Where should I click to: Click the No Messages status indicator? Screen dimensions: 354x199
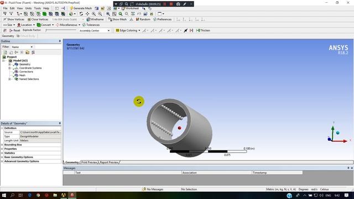coord(153,189)
